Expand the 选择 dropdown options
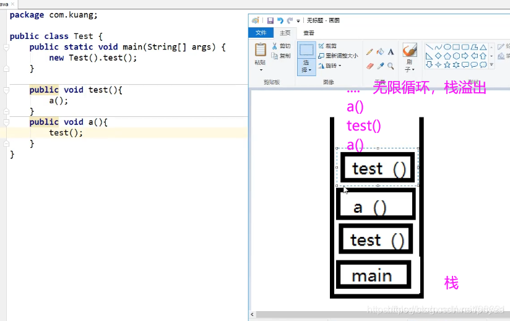Image resolution: width=510 pixels, height=321 pixels. coord(306,67)
